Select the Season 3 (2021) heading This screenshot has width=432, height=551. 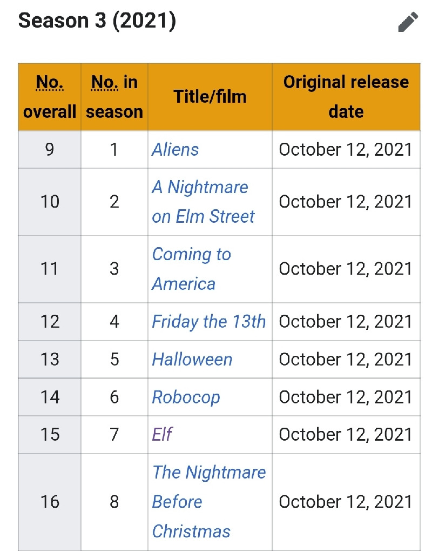point(97,21)
